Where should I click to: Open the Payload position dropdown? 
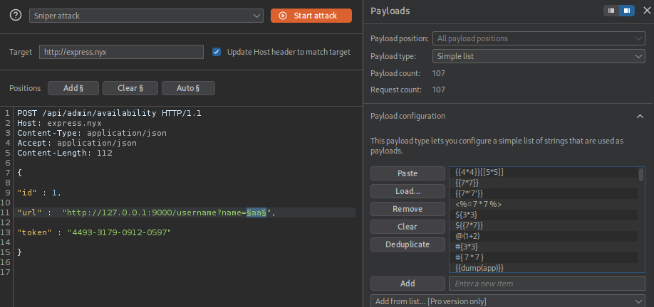(539, 38)
